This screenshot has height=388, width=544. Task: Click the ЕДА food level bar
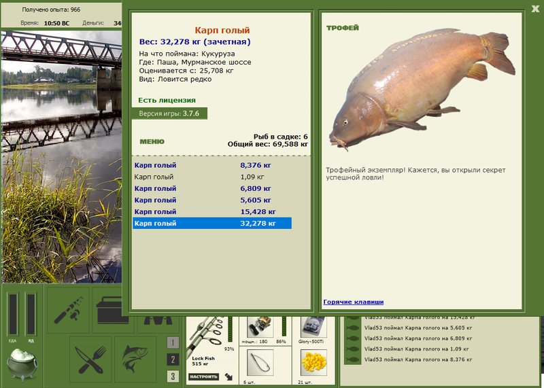(x=13, y=315)
